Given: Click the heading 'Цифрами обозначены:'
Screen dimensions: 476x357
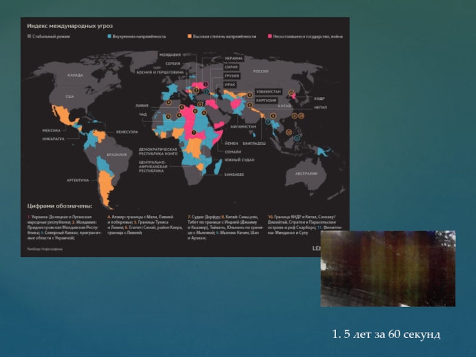Looking at the screenshot, I should (60, 206).
